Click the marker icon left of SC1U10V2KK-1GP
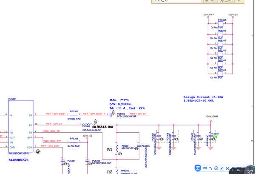This screenshot has width=255, height=174. (x=90, y=164)
